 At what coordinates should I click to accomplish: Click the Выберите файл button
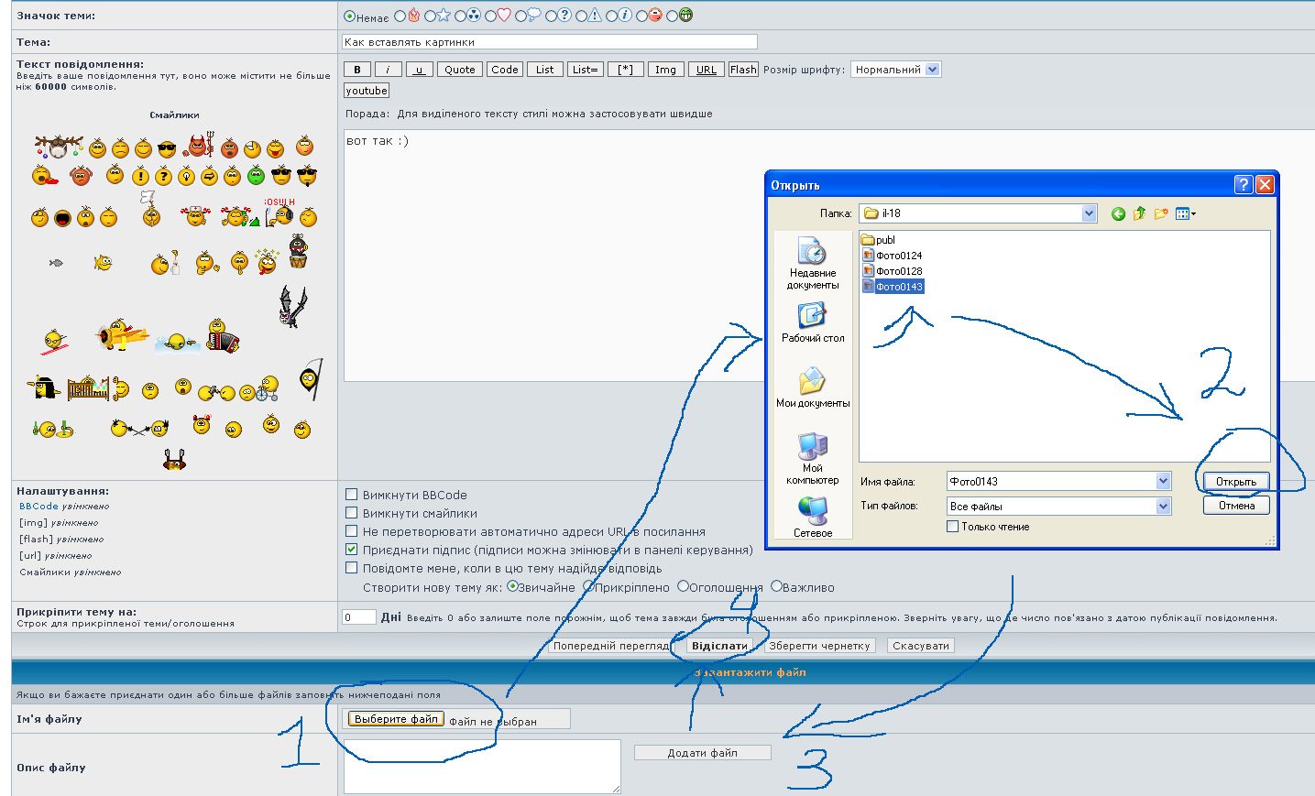coord(396,719)
